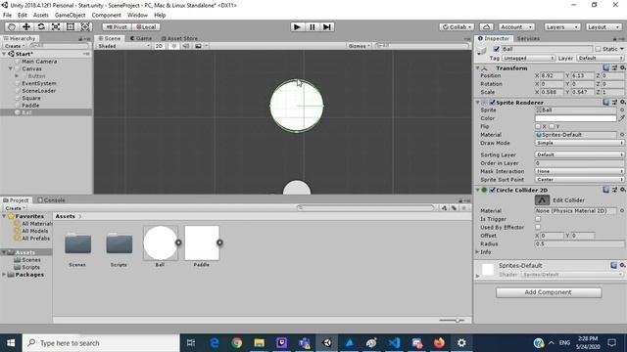The image size is (627, 352).
Task: Open the Window menu
Action: 137,16
